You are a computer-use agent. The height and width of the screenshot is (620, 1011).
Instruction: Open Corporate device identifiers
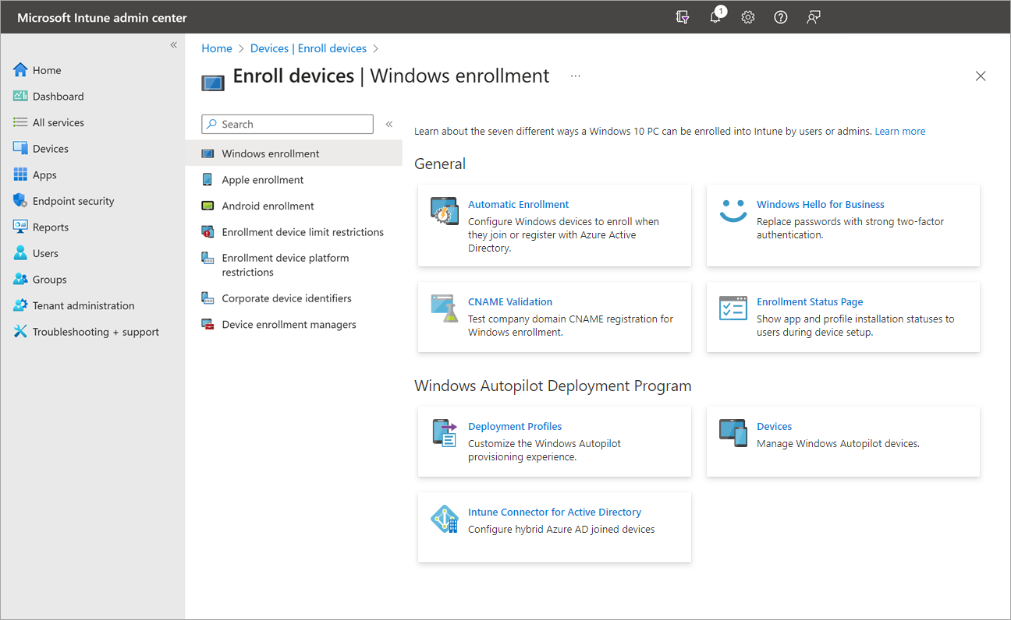[293, 298]
